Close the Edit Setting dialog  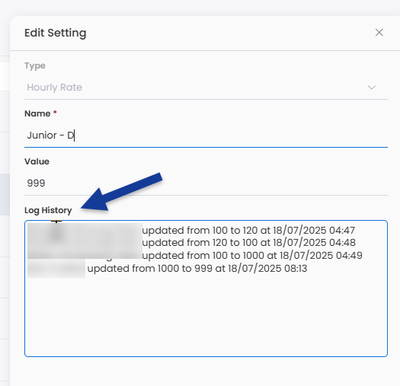point(379,33)
